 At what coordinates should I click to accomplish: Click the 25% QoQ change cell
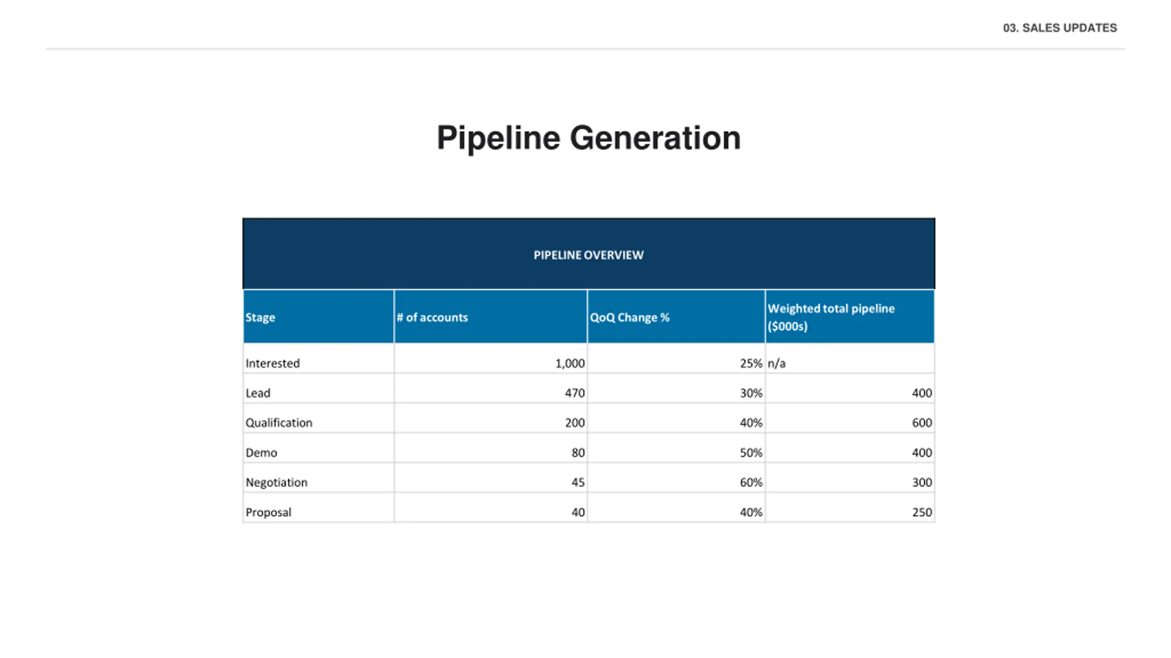click(751, 363)
